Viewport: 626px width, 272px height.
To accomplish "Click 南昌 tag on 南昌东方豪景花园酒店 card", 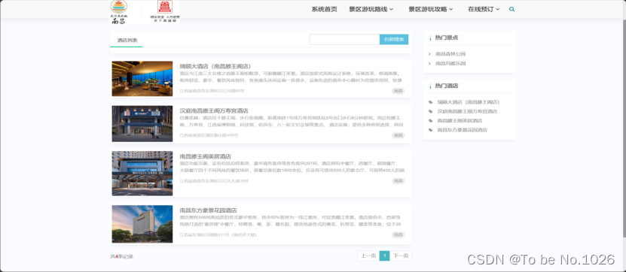I will tap(398, 235).
